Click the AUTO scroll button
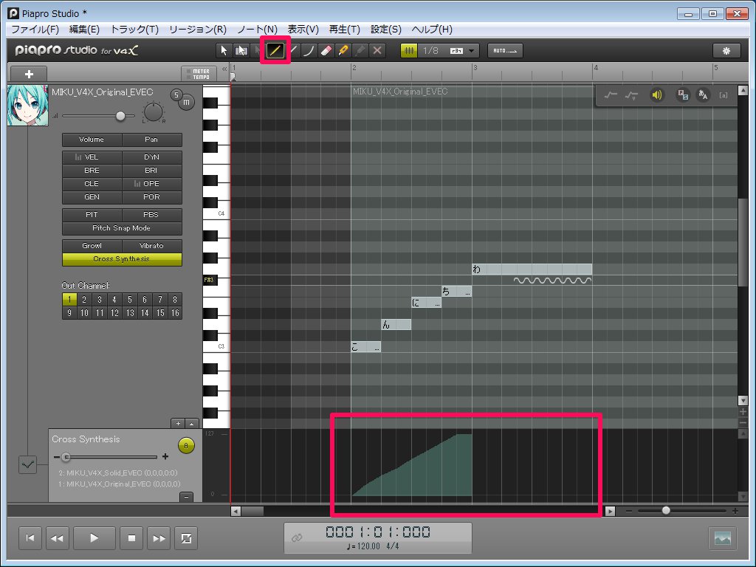 505,51
